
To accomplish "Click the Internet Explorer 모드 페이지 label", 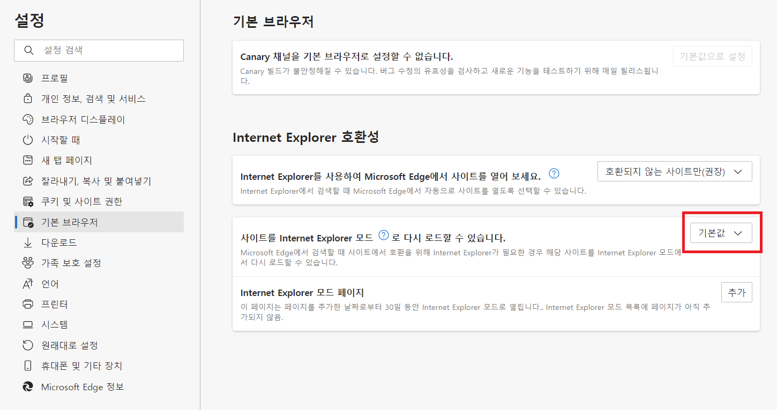I will click(x=302, y=293).
